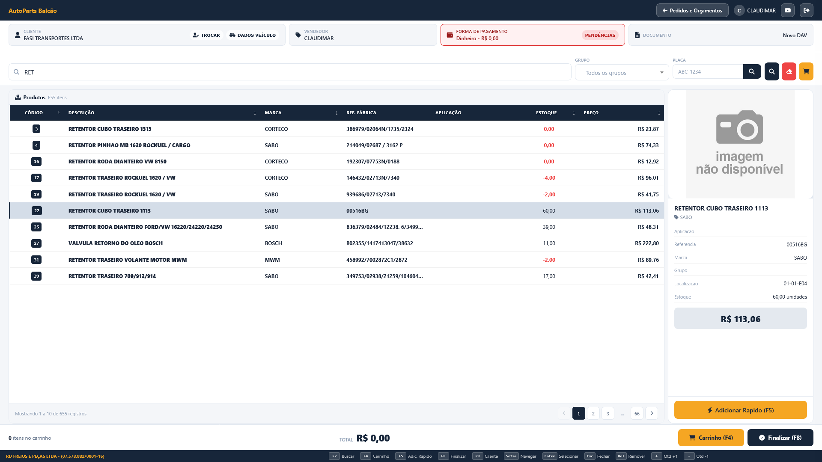Select row RETENTOR RODA DIANTEIRO VW 8150
Screen dimensions: 822x462
coord(337,161)
